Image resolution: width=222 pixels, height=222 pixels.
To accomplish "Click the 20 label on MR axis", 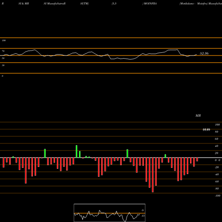I will pyautogui.click(x=217, y=153).
